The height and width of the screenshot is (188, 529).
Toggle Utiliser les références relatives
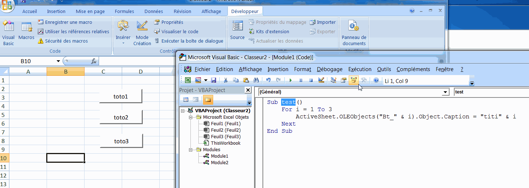(x=73, y=31)
